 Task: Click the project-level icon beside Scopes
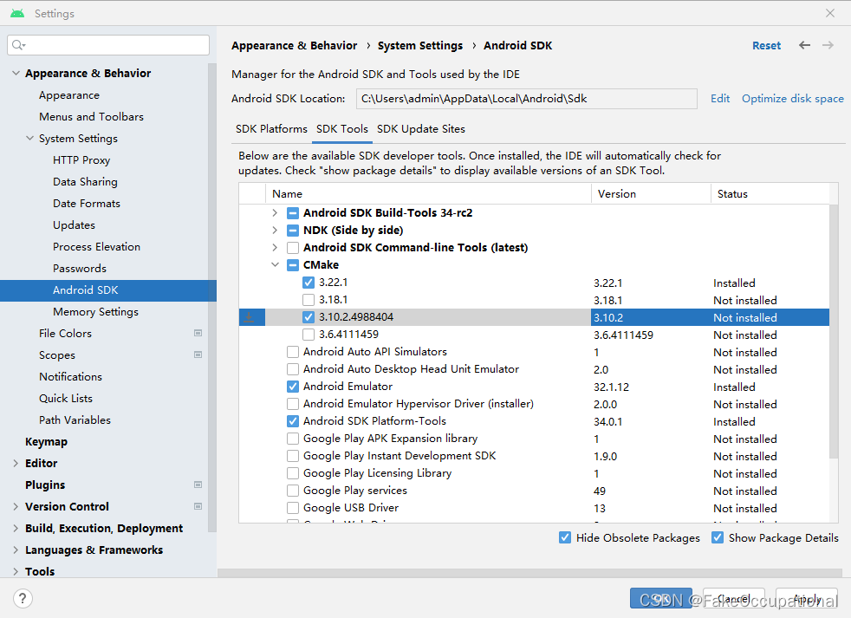pos(198,355)
